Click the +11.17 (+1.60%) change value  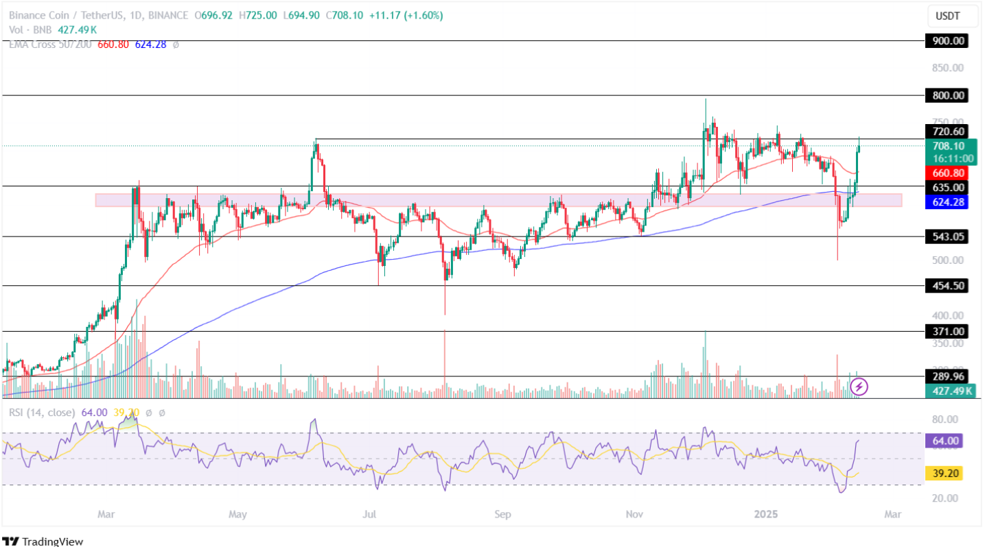[x=406, y=14]
